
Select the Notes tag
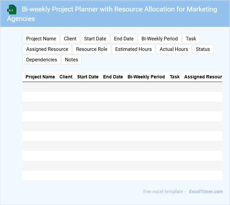[x=71, y=60]
